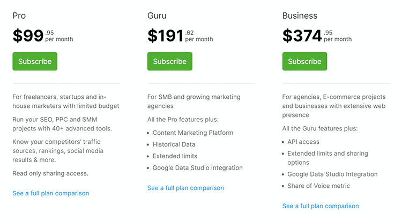This screenshot has height=219, width=402.
Task: Click the Pro plan heading
Action: tap(19, 16)
